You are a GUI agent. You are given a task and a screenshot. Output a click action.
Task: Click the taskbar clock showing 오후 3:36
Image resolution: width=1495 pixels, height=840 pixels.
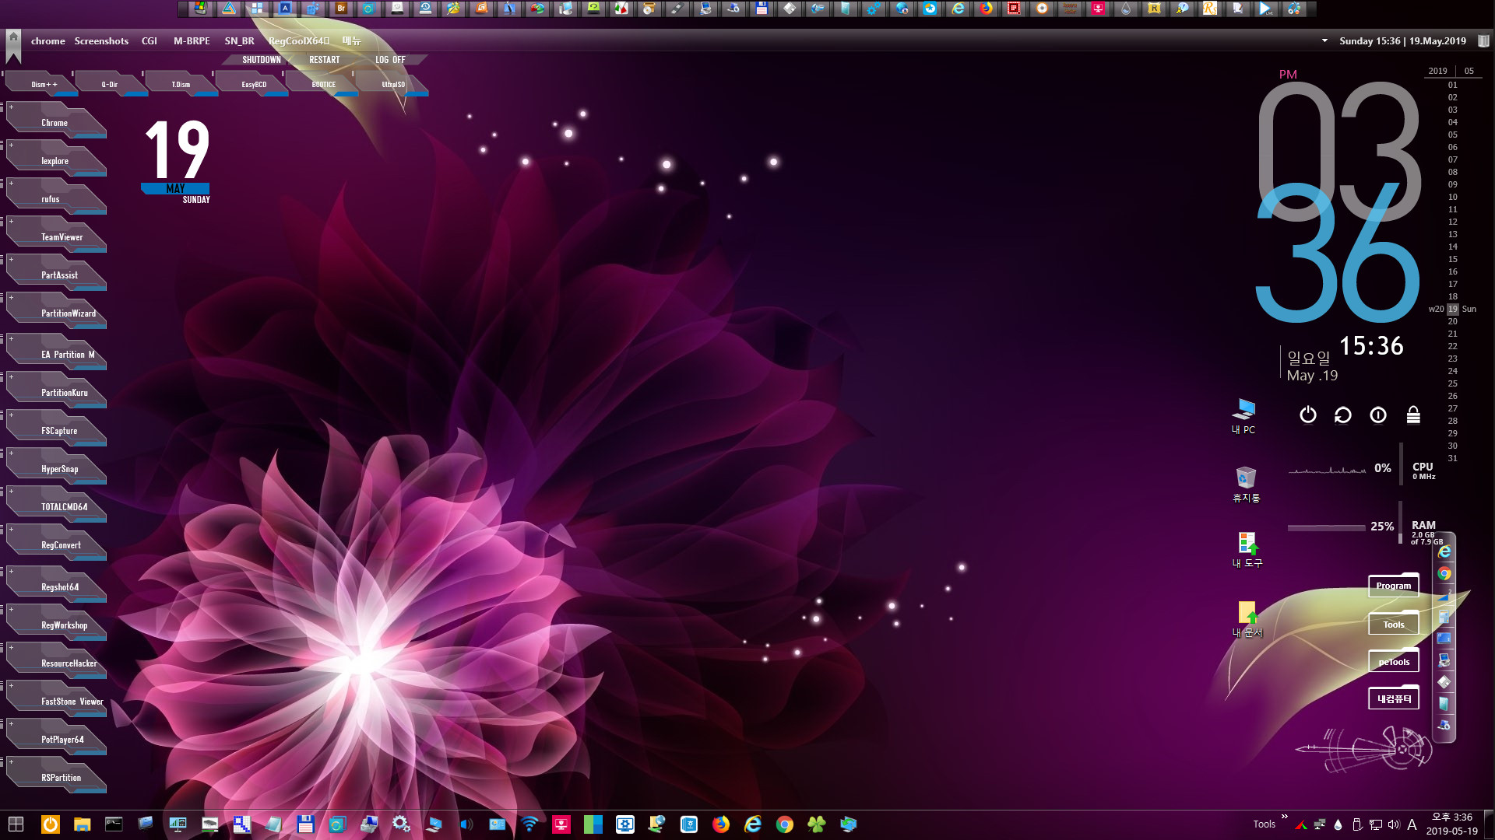click(1451, 824)
